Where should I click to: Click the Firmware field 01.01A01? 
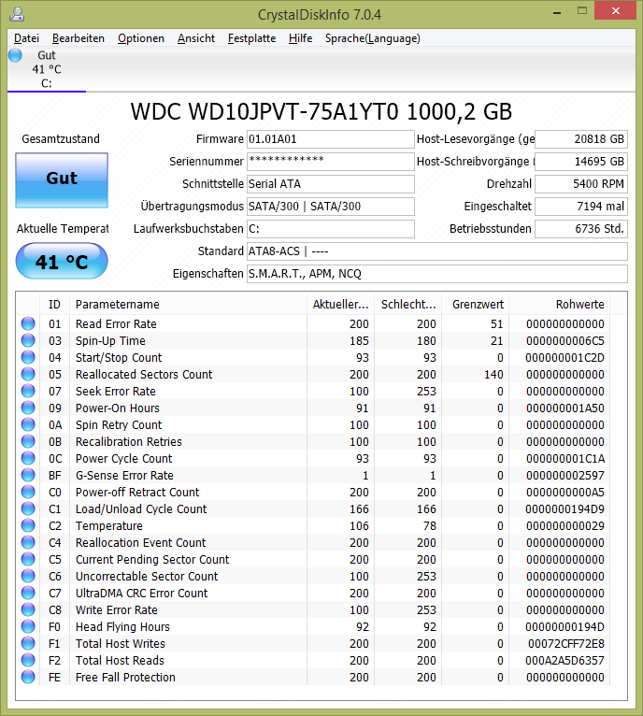click(x=330, y=139)
